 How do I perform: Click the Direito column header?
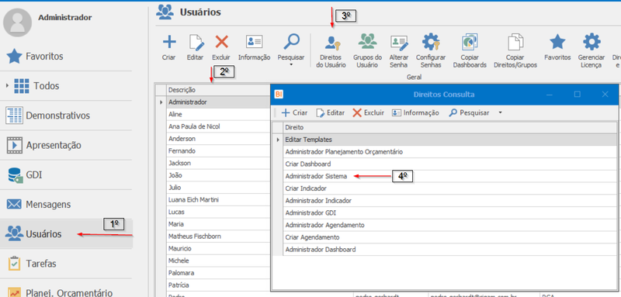click(450, 128)
